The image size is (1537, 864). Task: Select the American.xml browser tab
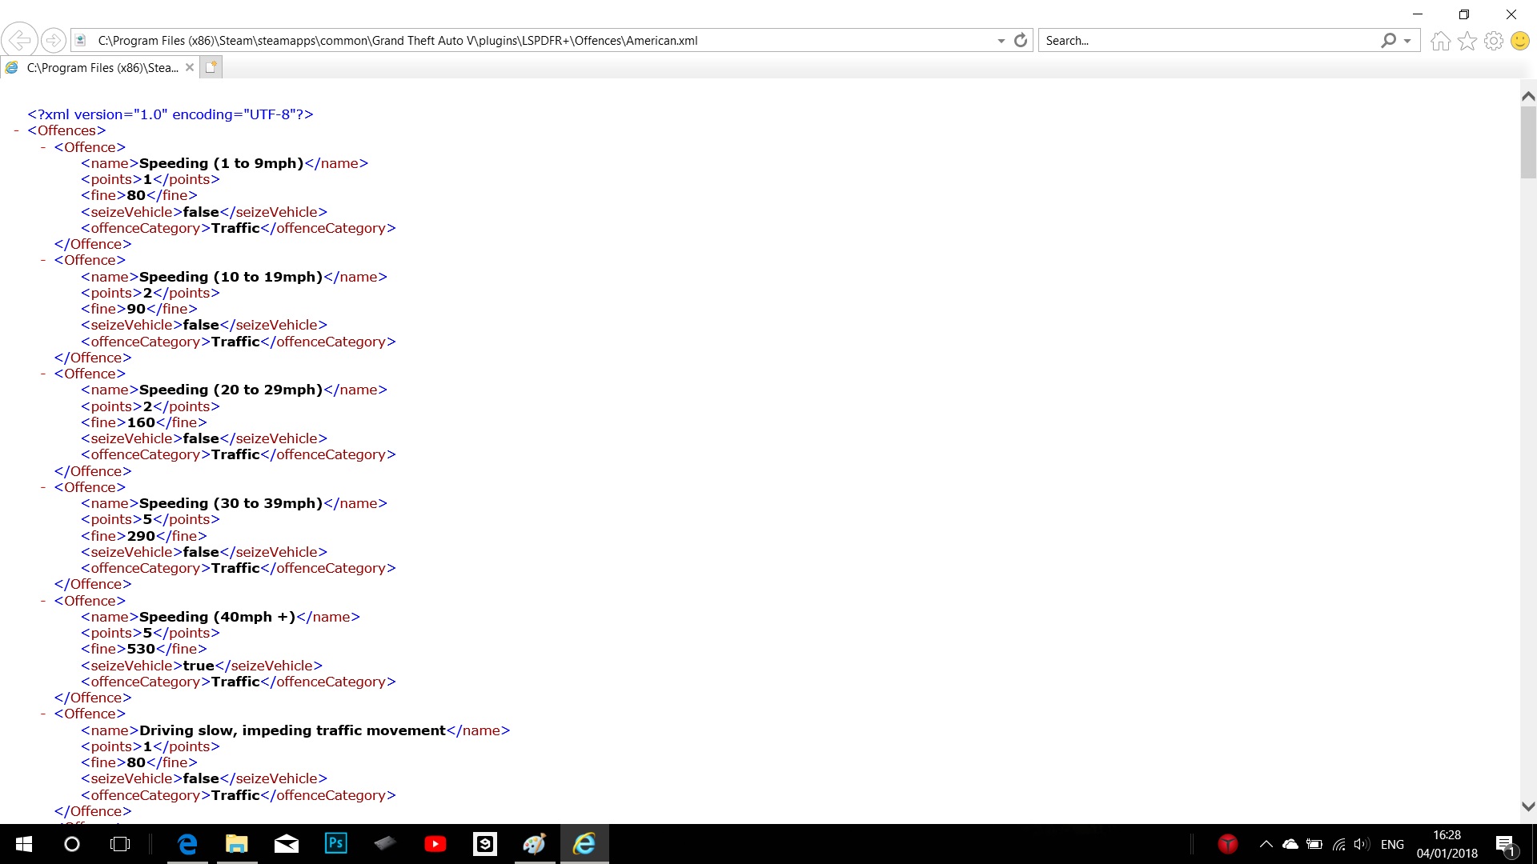pyautogui.click(x=100, y=68)
